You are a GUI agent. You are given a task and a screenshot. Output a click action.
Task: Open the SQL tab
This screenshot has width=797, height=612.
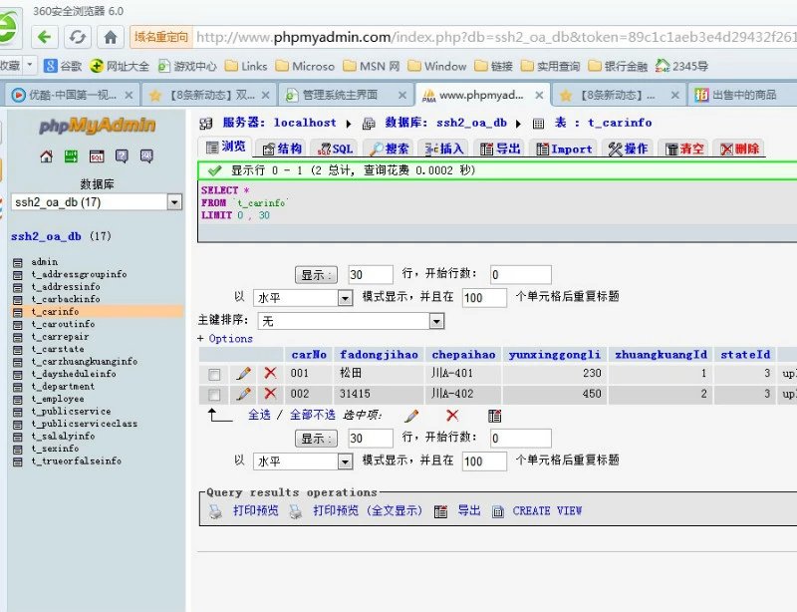[x=335, y=149]
